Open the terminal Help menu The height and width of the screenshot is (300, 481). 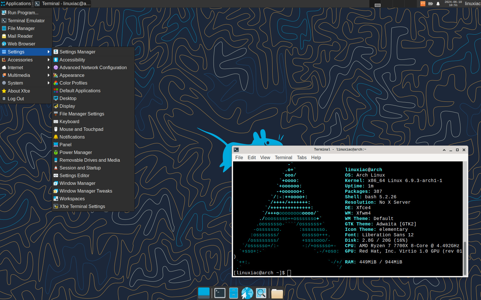[316, 157]
